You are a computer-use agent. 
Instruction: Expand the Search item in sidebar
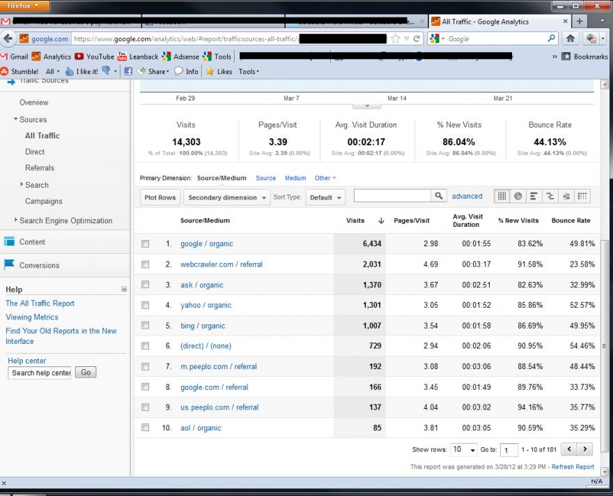click(x=22, y=184)
